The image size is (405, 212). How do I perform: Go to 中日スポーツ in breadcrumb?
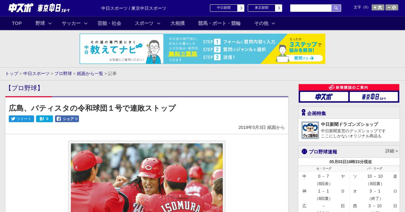pos(36,73)
